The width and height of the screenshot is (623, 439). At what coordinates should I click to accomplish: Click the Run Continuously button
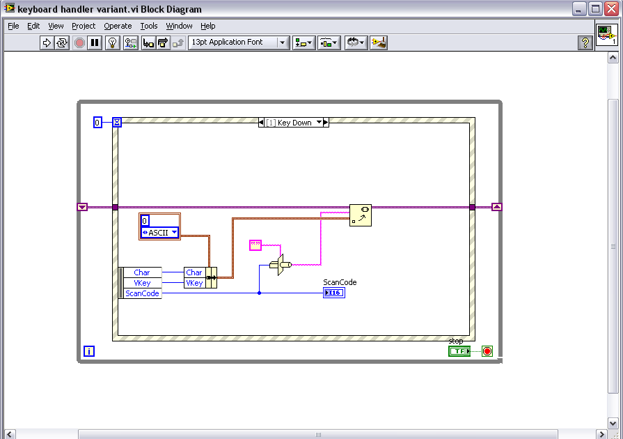(x=61, y=43)
